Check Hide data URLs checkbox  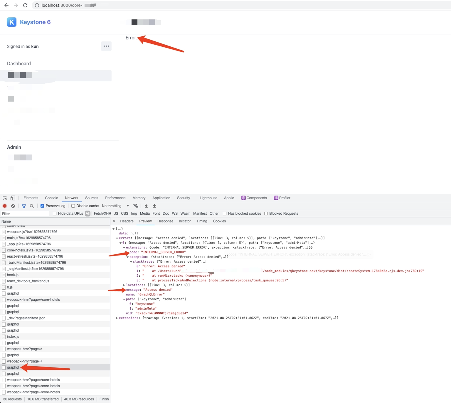coord(55,214)
